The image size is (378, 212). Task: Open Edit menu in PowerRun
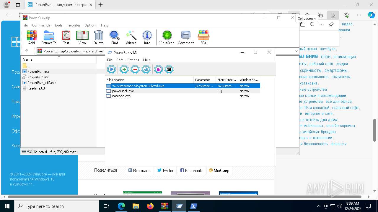point(120,60)
